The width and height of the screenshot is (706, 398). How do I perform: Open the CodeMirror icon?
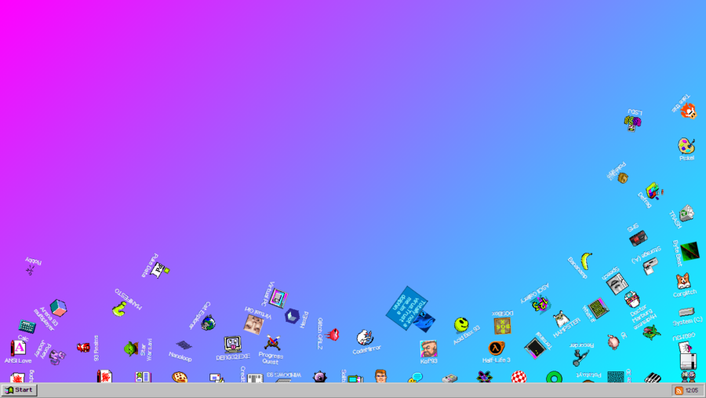365,338
